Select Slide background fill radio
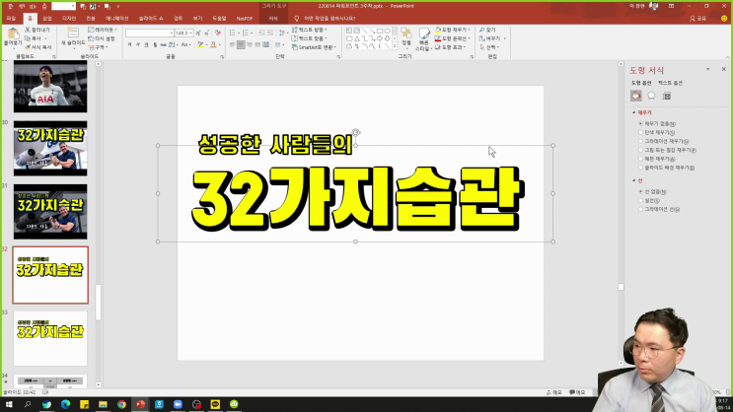733x412 pixels. [640, 168]
